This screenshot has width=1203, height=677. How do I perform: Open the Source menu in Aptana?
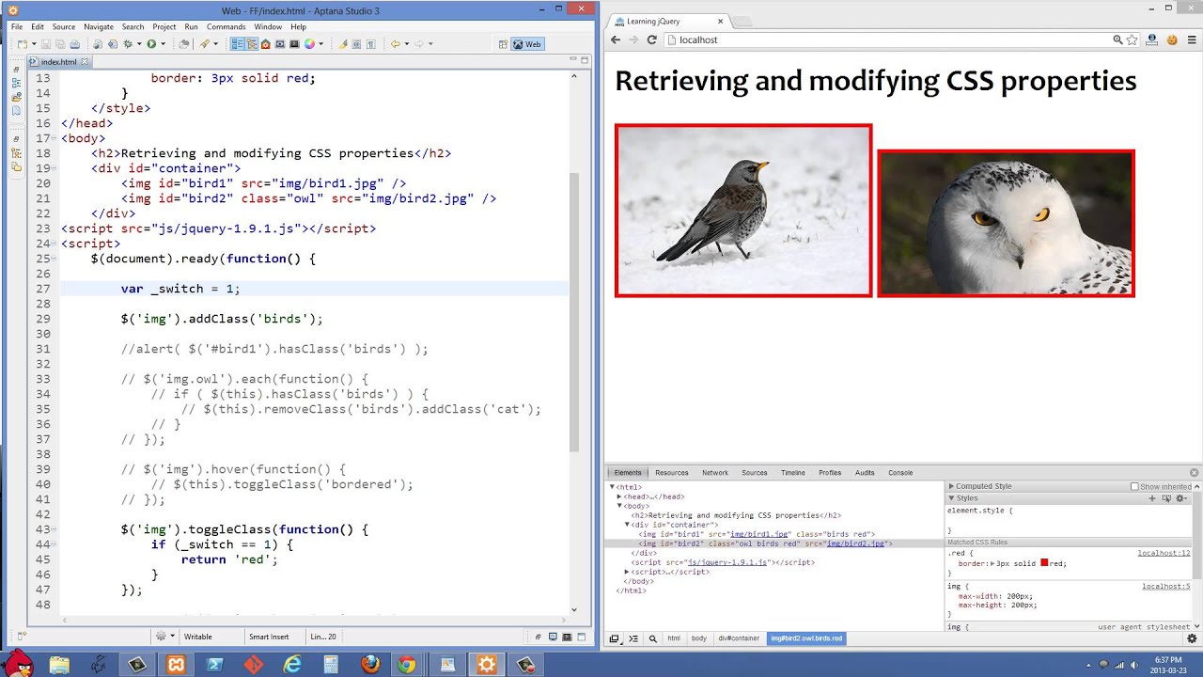coord(64,26)
